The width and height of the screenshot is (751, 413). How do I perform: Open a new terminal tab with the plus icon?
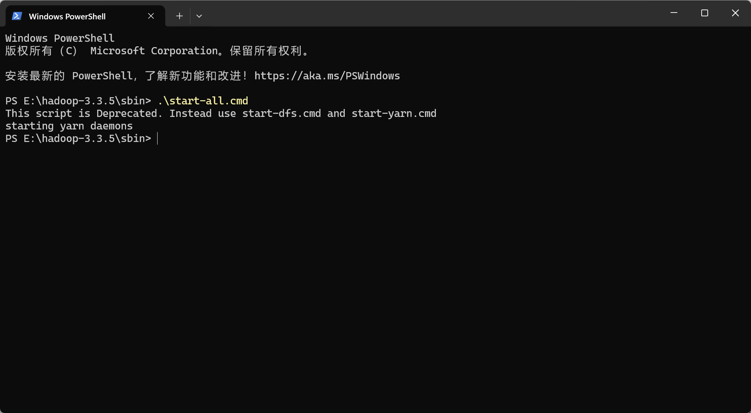(179, 16)
